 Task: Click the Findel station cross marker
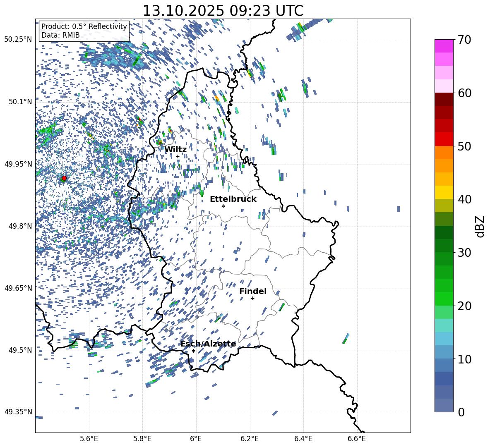click(x=252, y=298)
